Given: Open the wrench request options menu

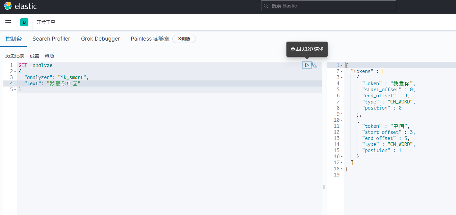Looking at the screenshot, I should (314, 65).
